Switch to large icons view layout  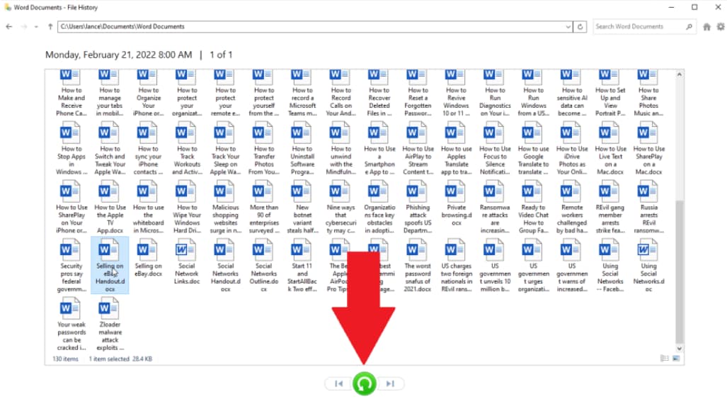coord(676,358)
